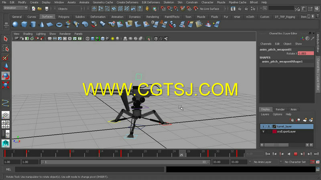Activate the Lasso select tool

pos(6,48)
